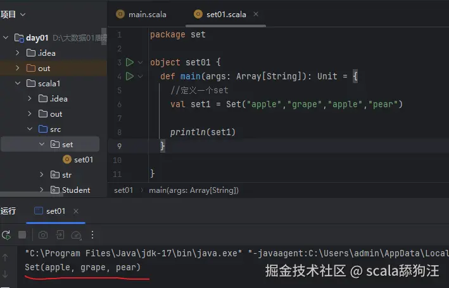Switch to the main.scala tab
Screen dimensions: 449x288
point(148,15)
